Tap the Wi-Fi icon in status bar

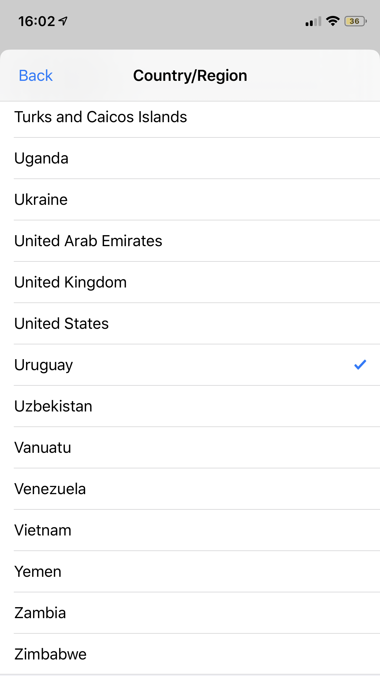click(x=333, y=21)
